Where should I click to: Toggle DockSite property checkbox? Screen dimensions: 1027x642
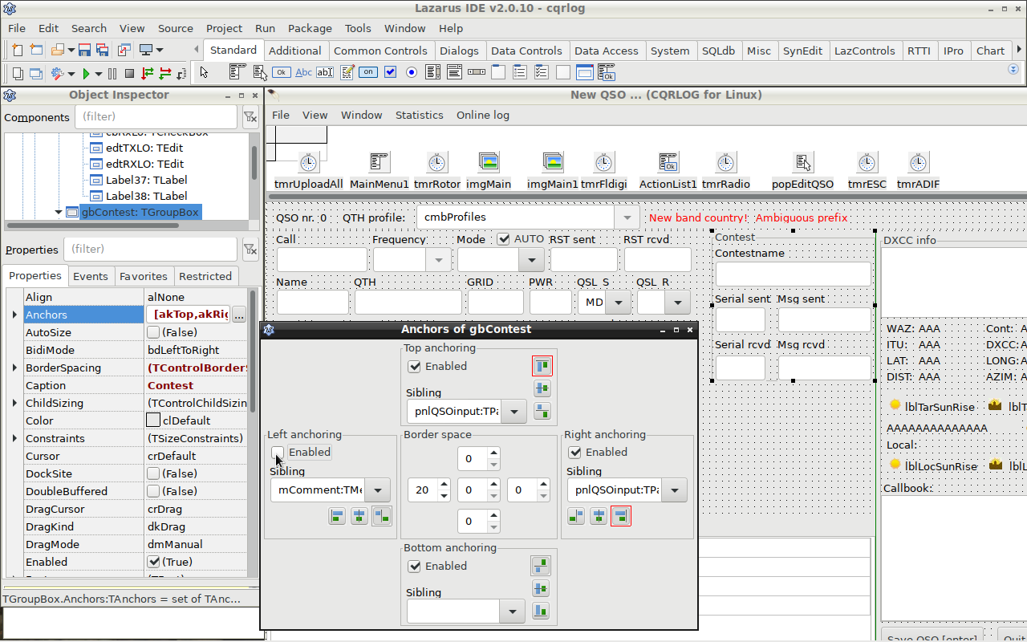153,473
